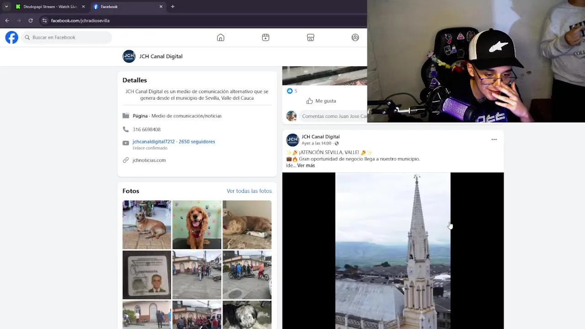The width and height of the screenshot is (585, 329).
Task: Click the phone number 316 6698408
Action: click(x=147, y=129)
